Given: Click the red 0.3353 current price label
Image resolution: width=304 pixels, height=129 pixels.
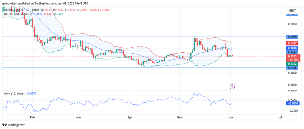Looking at the screenshot, I should tap(293, 57).
